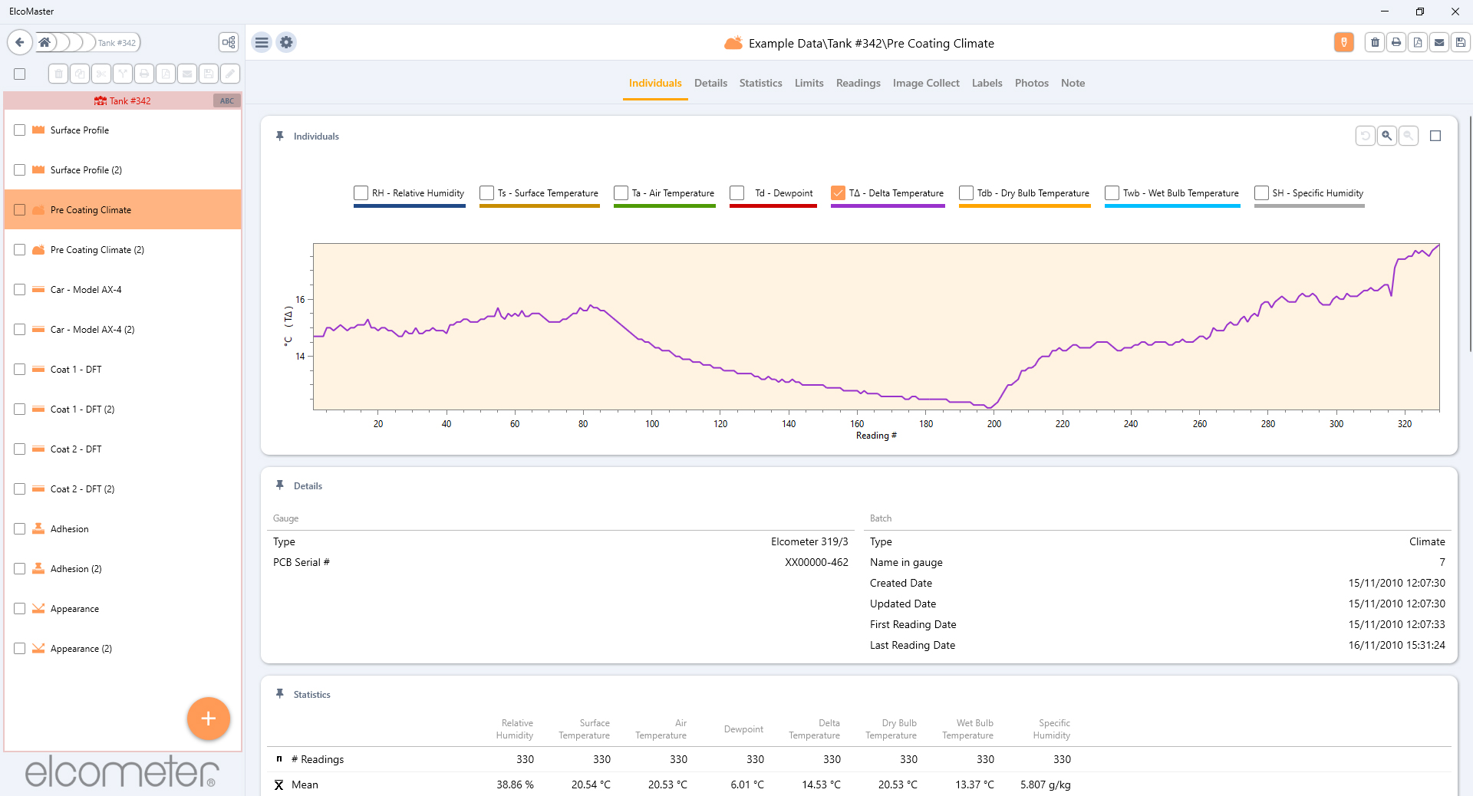1473x796 pixels.
Task: Uncheck TΔ - Delta Temperature series
Action: click(838, 193)
